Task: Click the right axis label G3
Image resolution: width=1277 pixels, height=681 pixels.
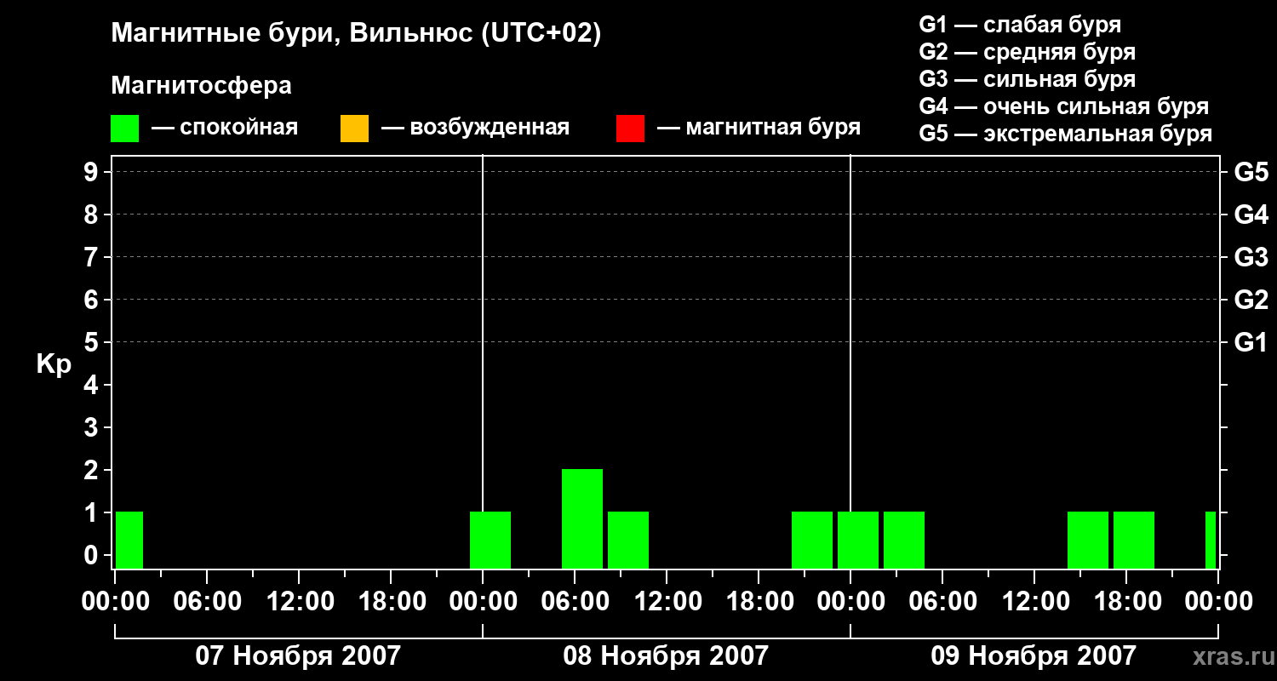Action: click(1251, 257)
